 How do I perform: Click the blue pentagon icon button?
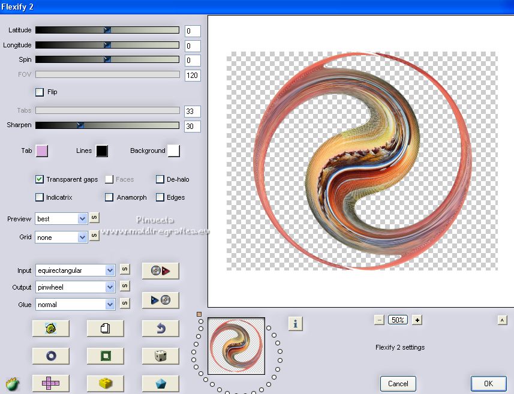(160, 383)
